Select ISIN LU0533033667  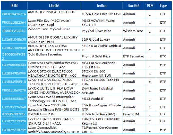coord(14,99)
